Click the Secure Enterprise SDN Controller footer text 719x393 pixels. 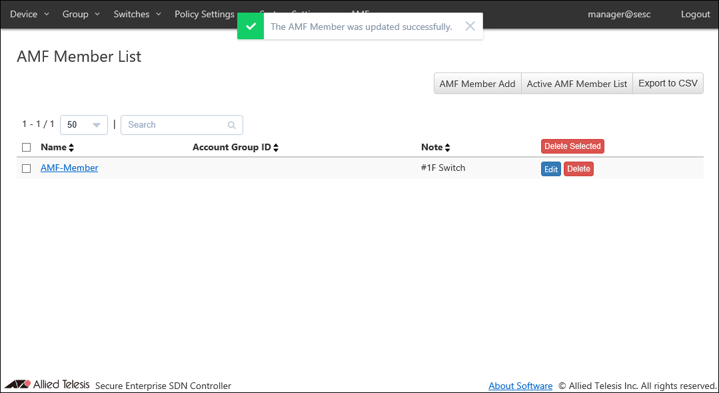point(163,386)
